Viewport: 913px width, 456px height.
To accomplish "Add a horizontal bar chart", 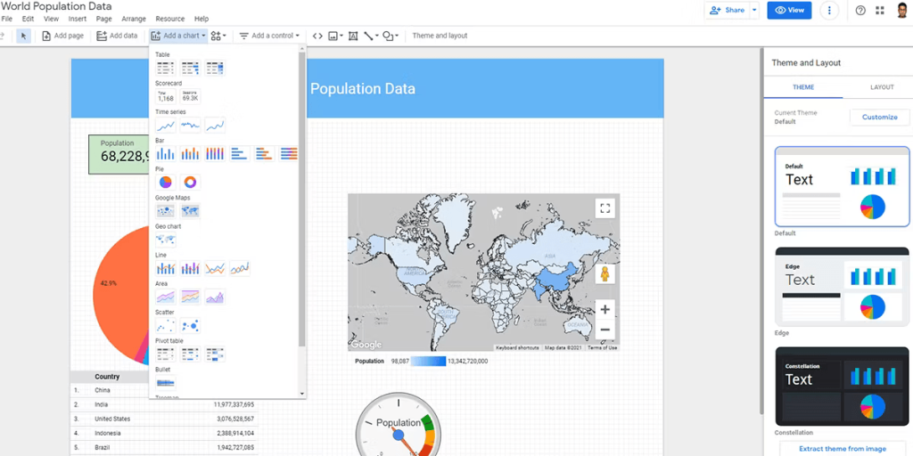I will [239, 153].
